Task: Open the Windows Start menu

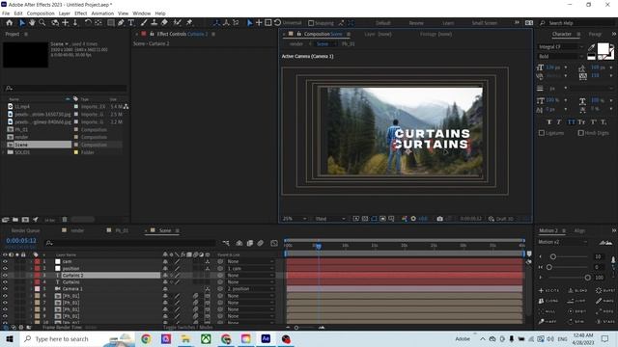Action: click(9, 338)
